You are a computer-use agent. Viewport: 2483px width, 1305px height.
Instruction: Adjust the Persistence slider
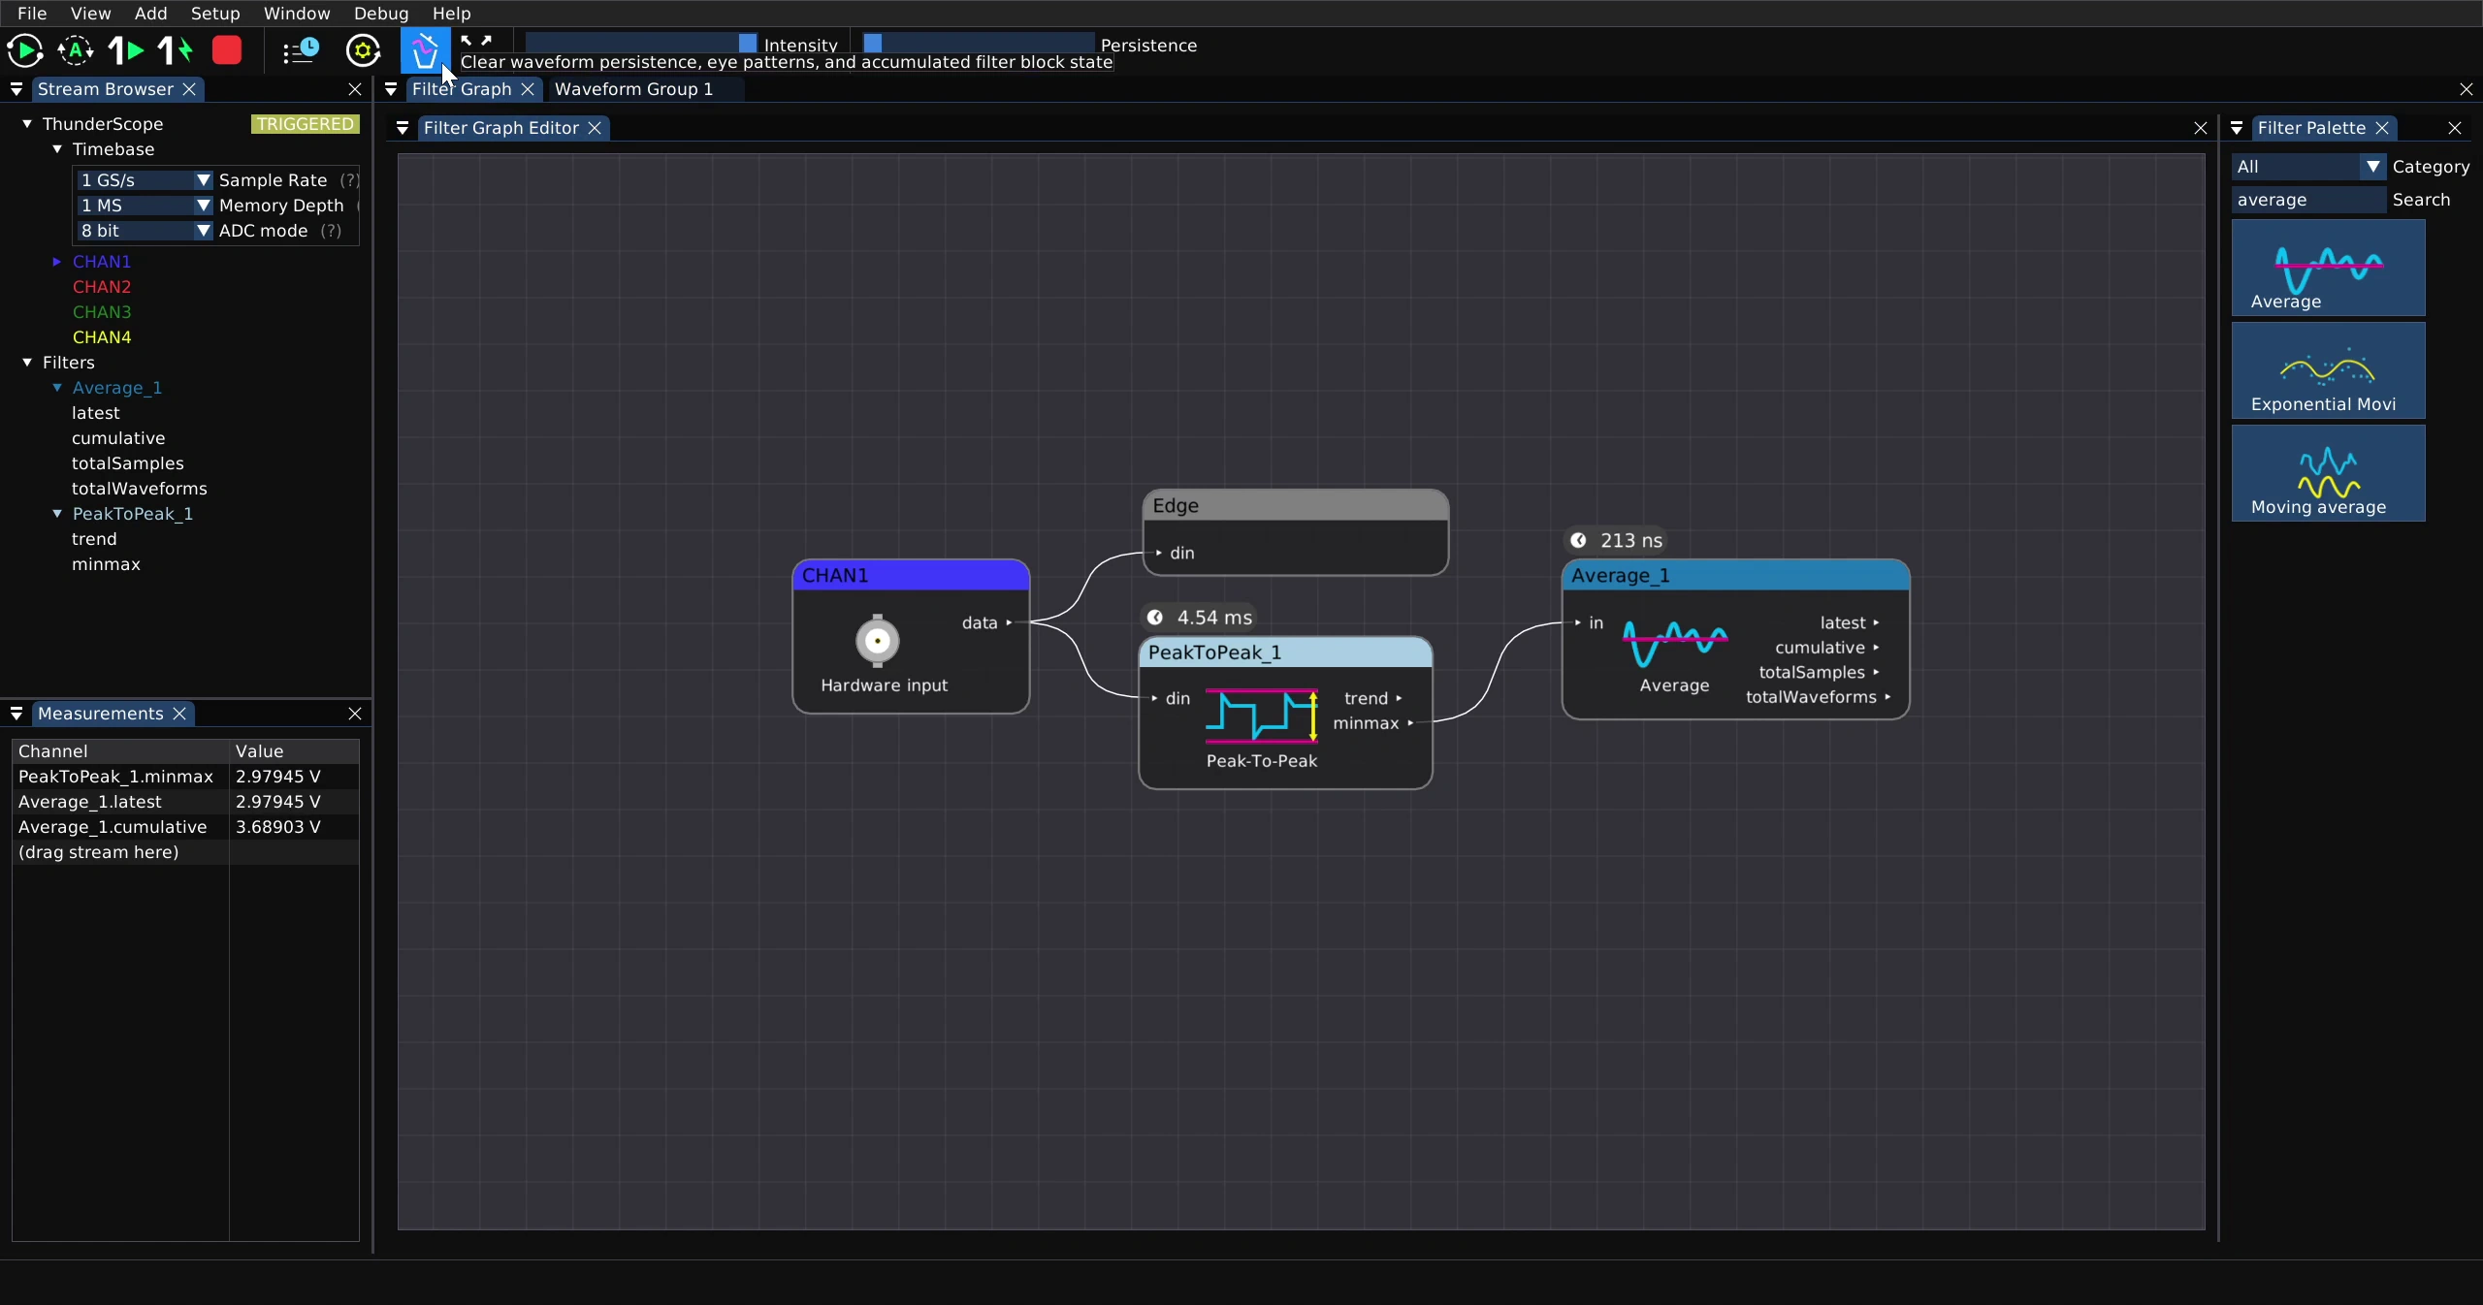979,44
